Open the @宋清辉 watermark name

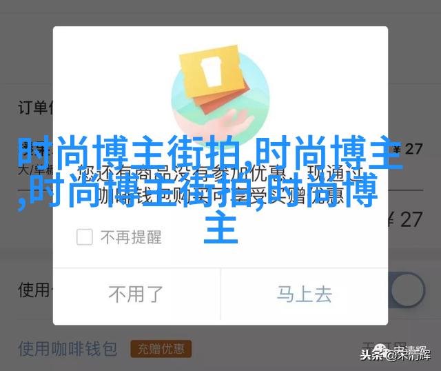point(407,355)
